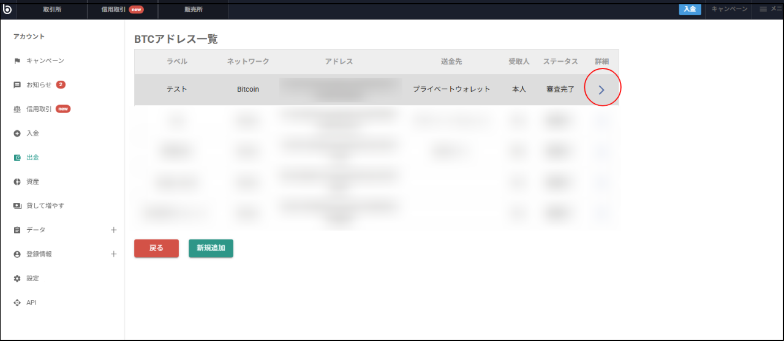Image resolution: width=784 pixels, height=341 pixels.
Task: Click the アカウント sidebar heading
Action: pos(29,37)
